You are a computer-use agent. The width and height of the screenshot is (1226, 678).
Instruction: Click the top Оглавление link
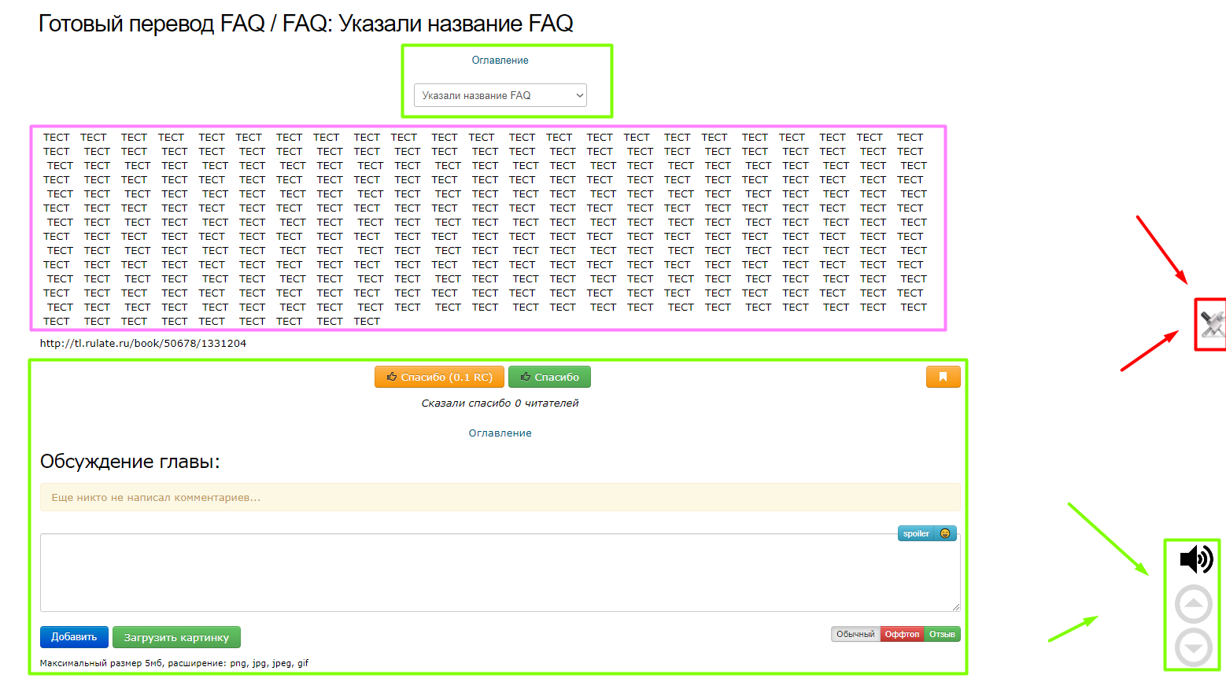(x=500, y=61)
